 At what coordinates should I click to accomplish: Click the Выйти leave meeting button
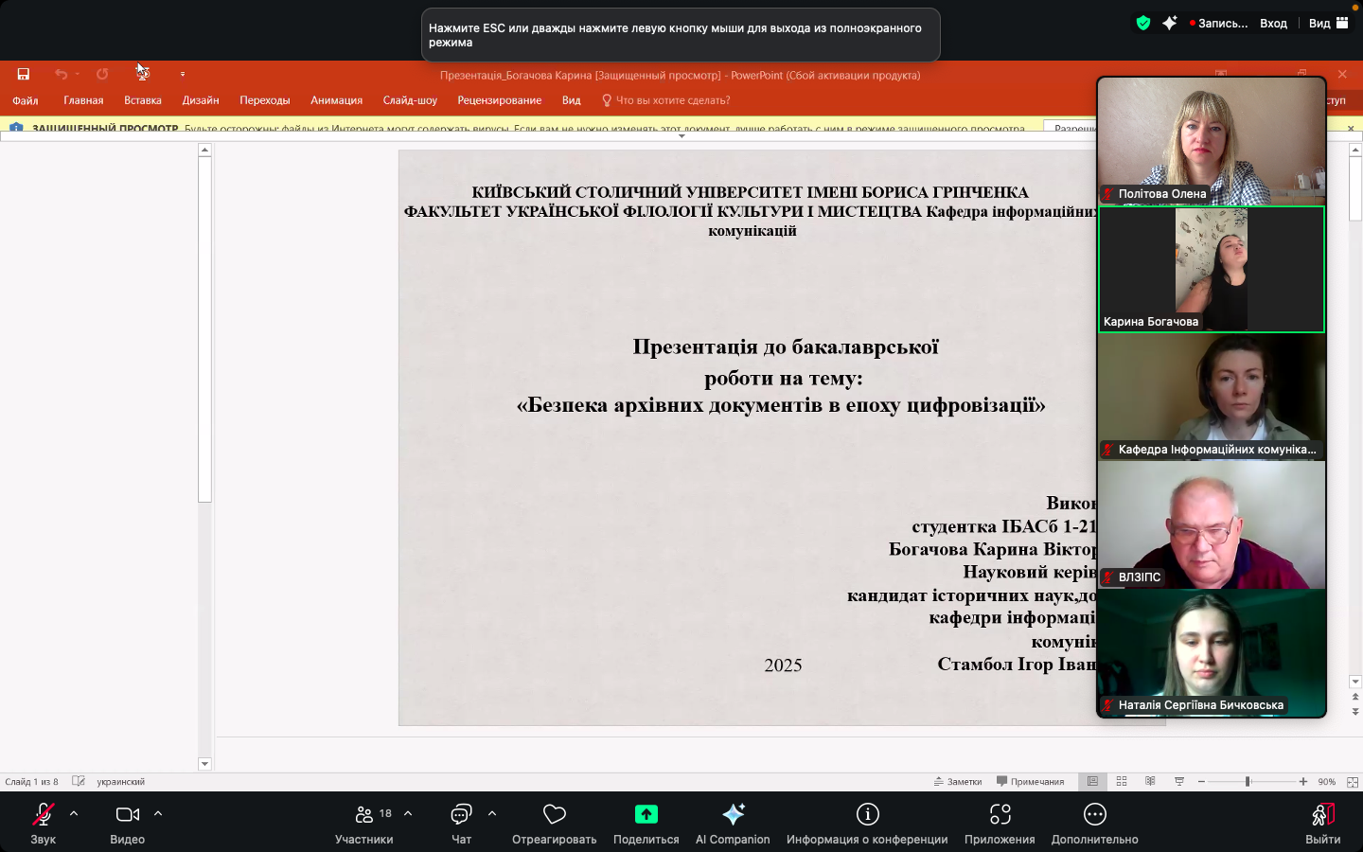pos(1322,823)
